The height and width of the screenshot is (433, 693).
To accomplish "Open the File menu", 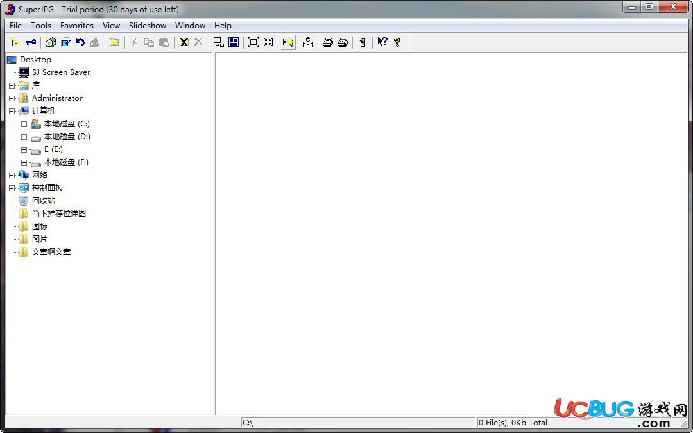I will point(15,26).
